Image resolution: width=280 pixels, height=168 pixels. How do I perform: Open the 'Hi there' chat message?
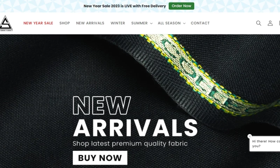click(266, 144)
